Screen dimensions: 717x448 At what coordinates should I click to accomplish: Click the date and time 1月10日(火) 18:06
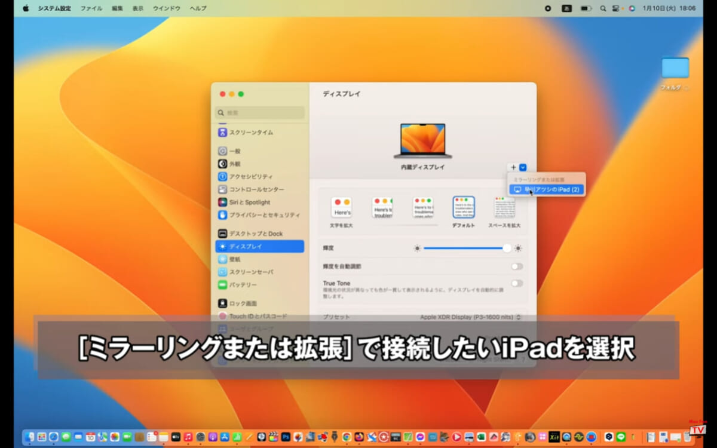[669, 8]
